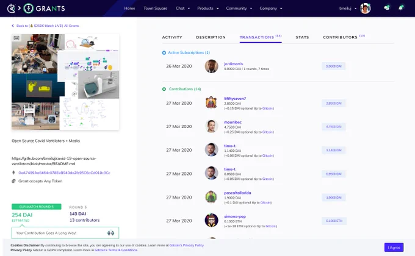Open the simona-pop profile link
This screenshot has width=415, height=256.
235,216
